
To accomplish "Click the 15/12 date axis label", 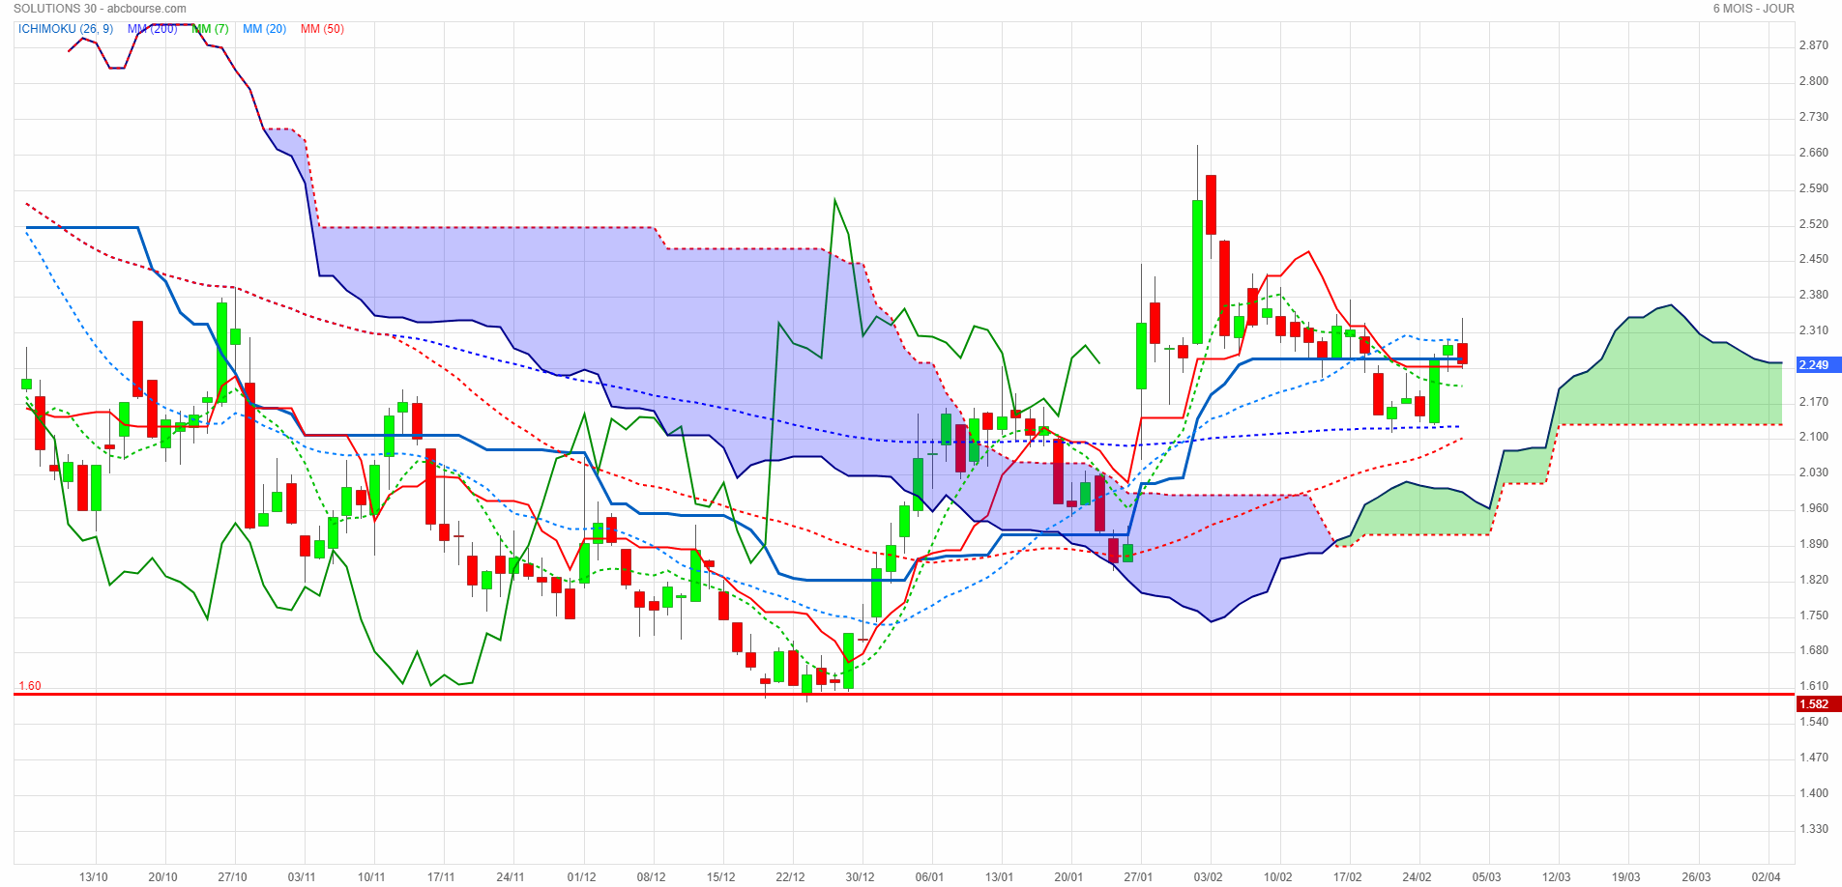I will 721,877.
